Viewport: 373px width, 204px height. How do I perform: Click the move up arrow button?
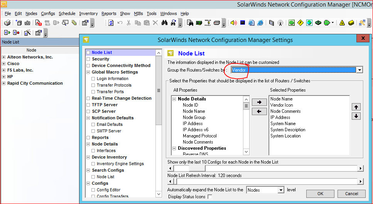pyautogui.click(x=356, y=107)
